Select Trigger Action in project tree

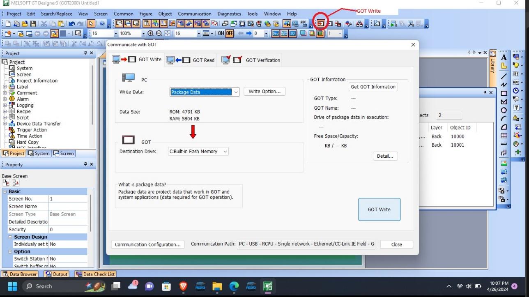click(x=32, y=130)
